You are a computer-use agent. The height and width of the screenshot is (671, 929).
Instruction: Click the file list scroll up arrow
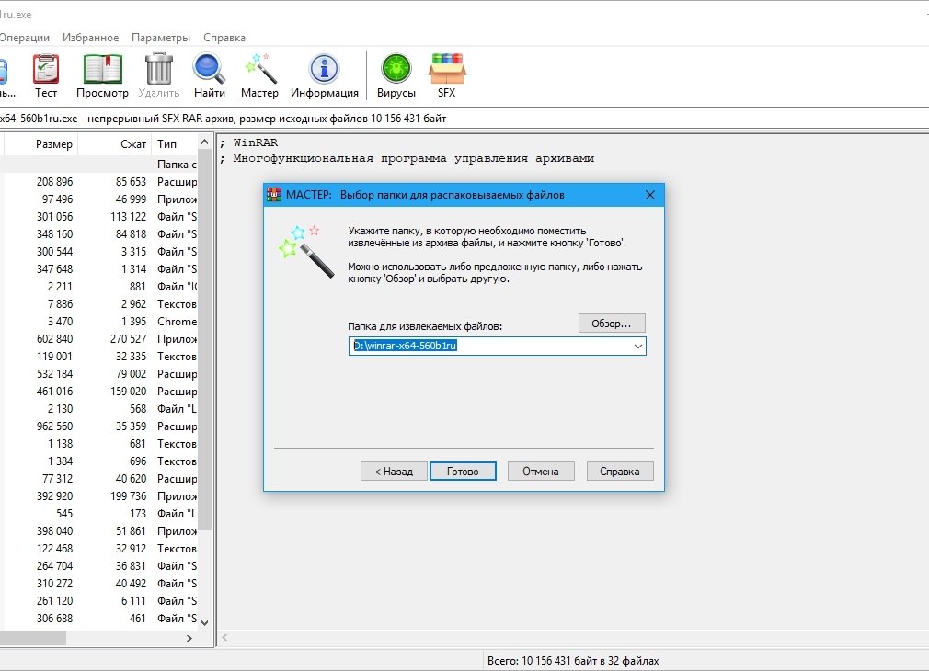click(204, 142)
